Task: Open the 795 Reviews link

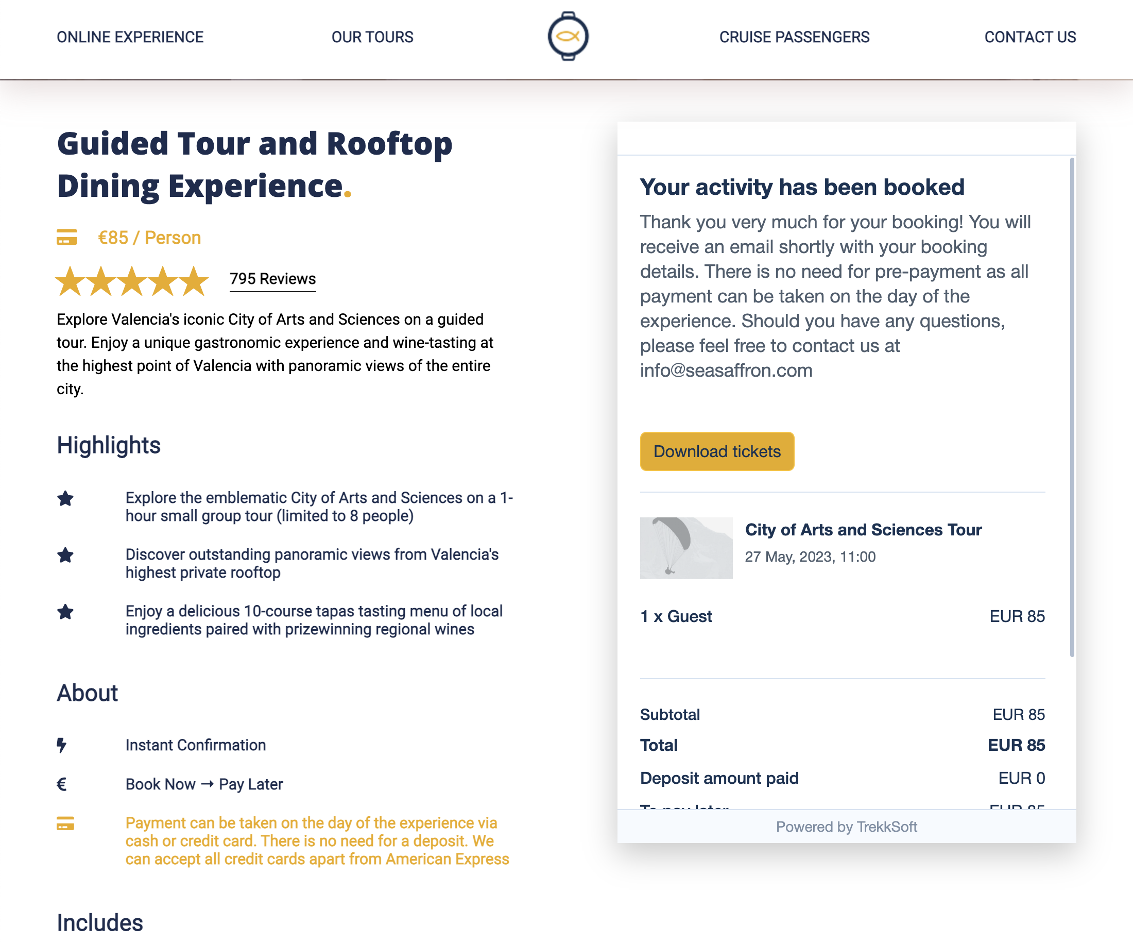Action: (272, 279)
